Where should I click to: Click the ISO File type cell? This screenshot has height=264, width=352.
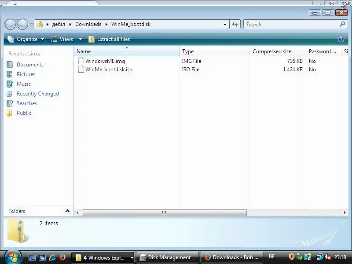[191, 70]
